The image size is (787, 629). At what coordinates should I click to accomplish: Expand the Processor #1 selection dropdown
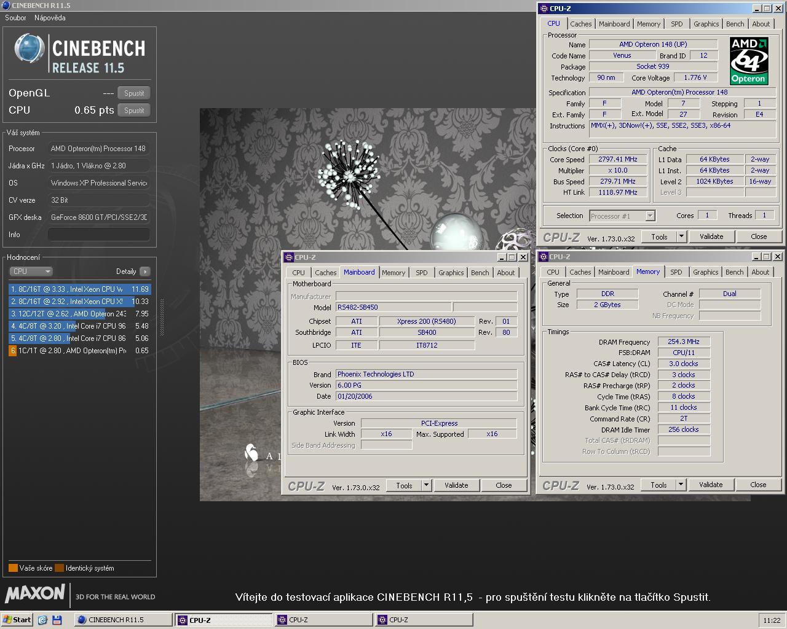[650, 216]
